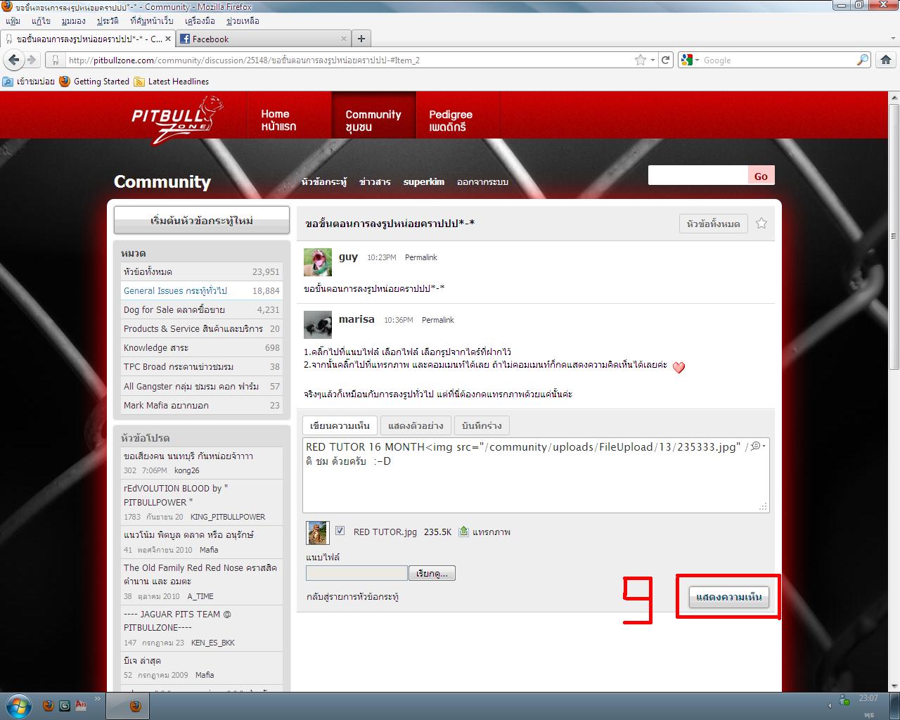The width and height of the screenshot is (900, 720).
Task: Open the Firefox Home button
Action: 885,60
